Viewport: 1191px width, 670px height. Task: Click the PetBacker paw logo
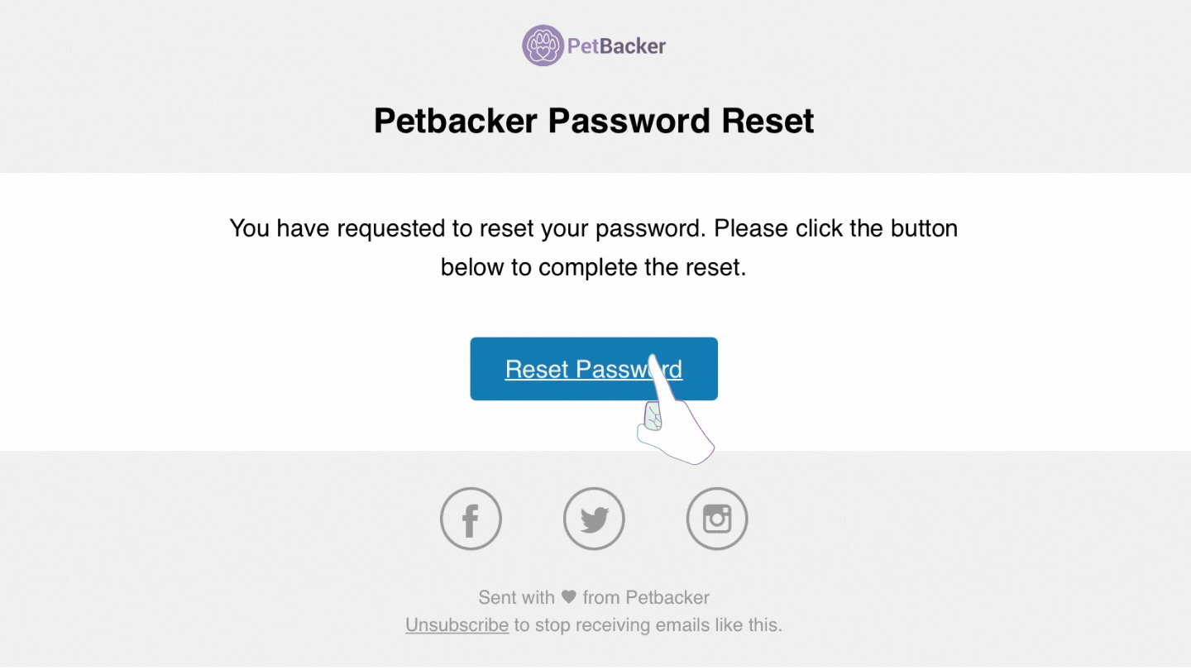point(543,45)
